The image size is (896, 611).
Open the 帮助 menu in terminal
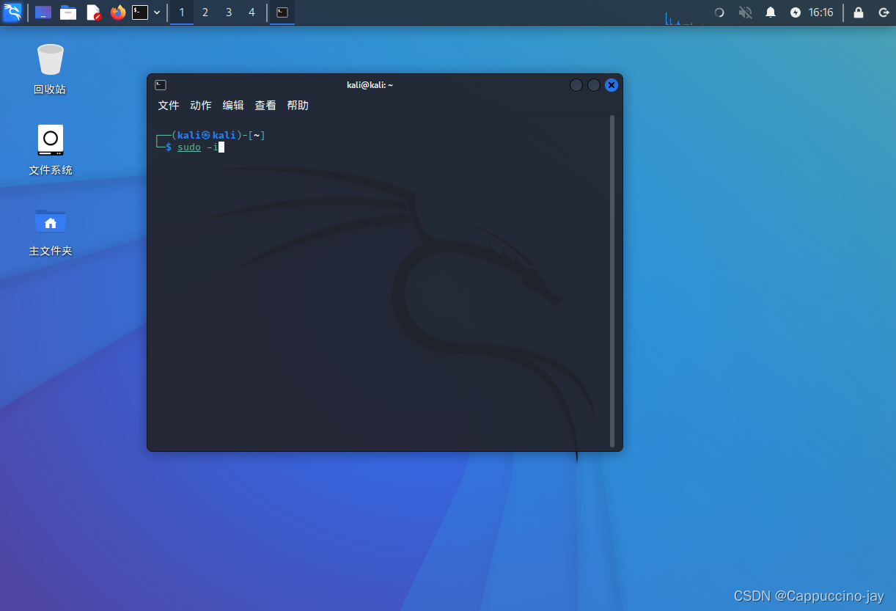coord(298,106)
